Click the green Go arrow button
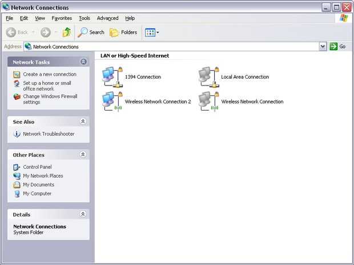 pos(333,46)
